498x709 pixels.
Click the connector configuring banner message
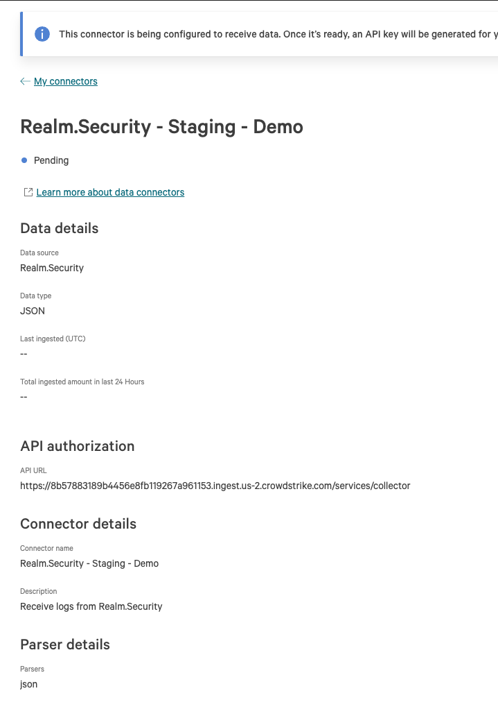click(278, 35)
